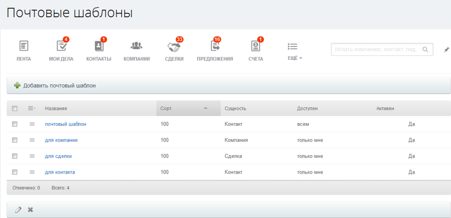Open Компании section icon

(137, 46)
